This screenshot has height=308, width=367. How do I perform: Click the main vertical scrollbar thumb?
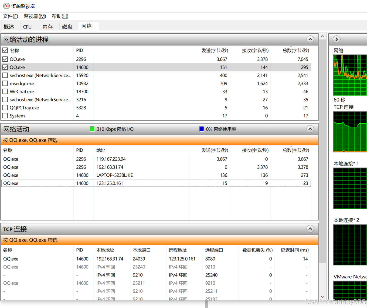coord(322,151)
